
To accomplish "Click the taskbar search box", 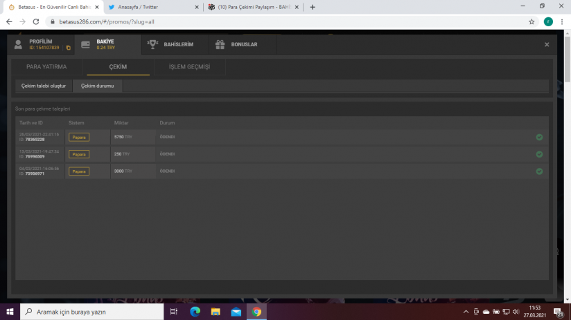I will tap(91, 312).
